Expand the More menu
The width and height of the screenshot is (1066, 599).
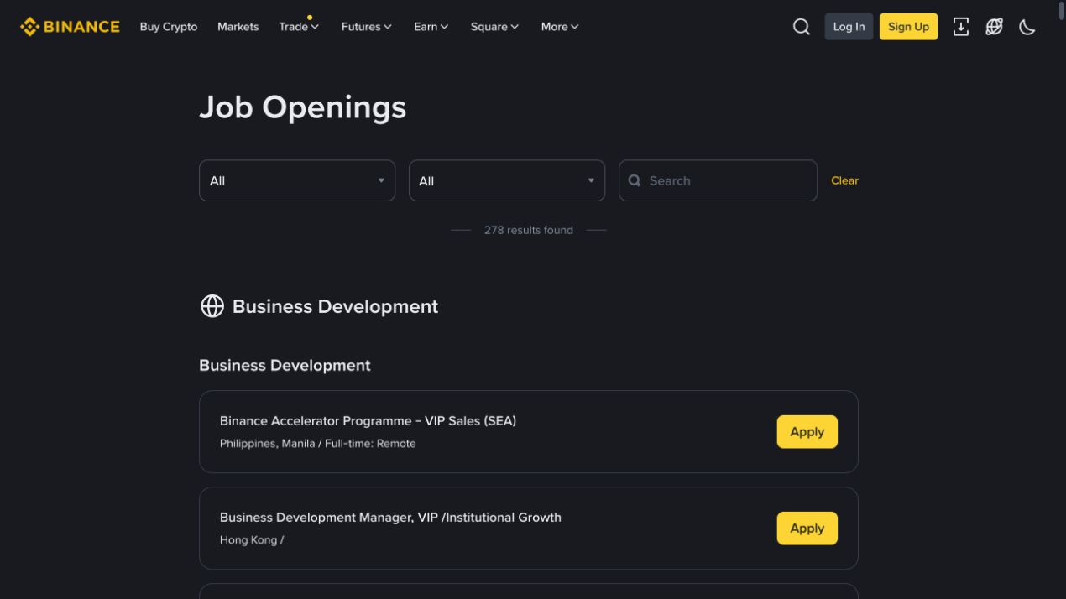click(560, 27)
